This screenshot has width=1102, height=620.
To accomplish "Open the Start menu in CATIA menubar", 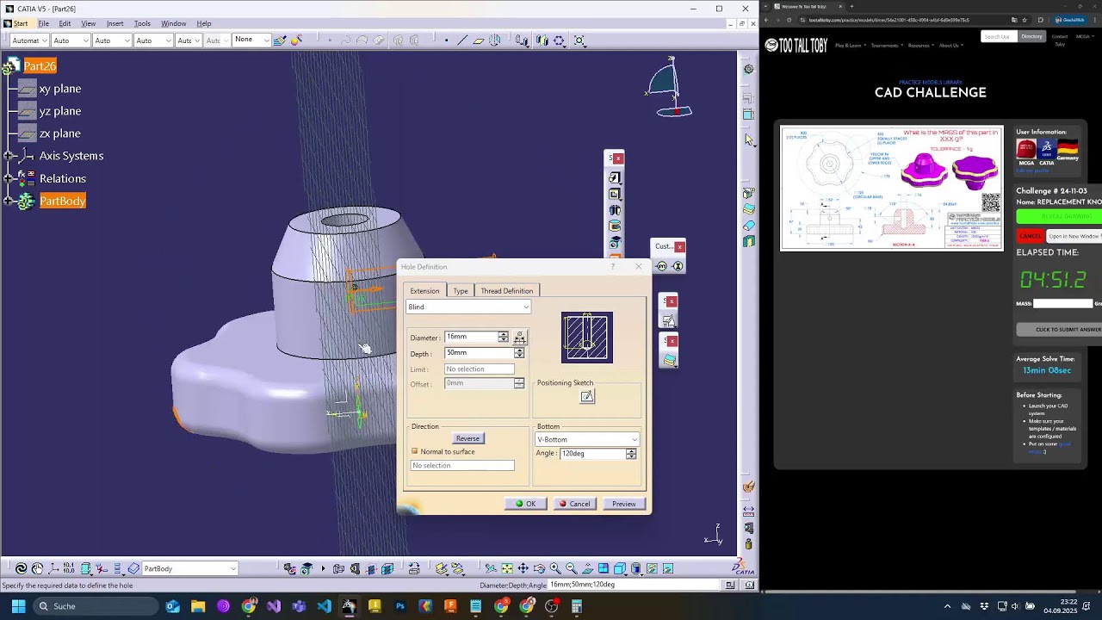I will [21, 23].
